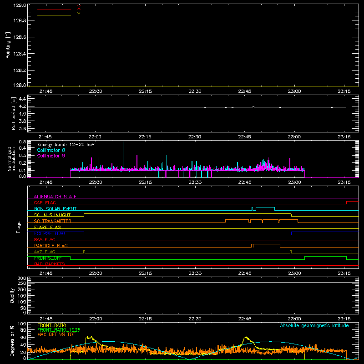Image resolution: width=364 pixels, height=364 pixels.
Task: Click the 128.4 pointing tick label
Action: [x=20, y=54]
